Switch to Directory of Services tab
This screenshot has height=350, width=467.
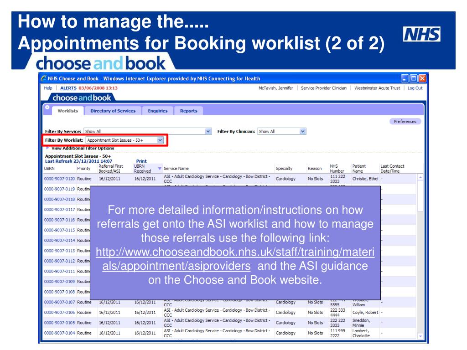(x=113, y=111)
